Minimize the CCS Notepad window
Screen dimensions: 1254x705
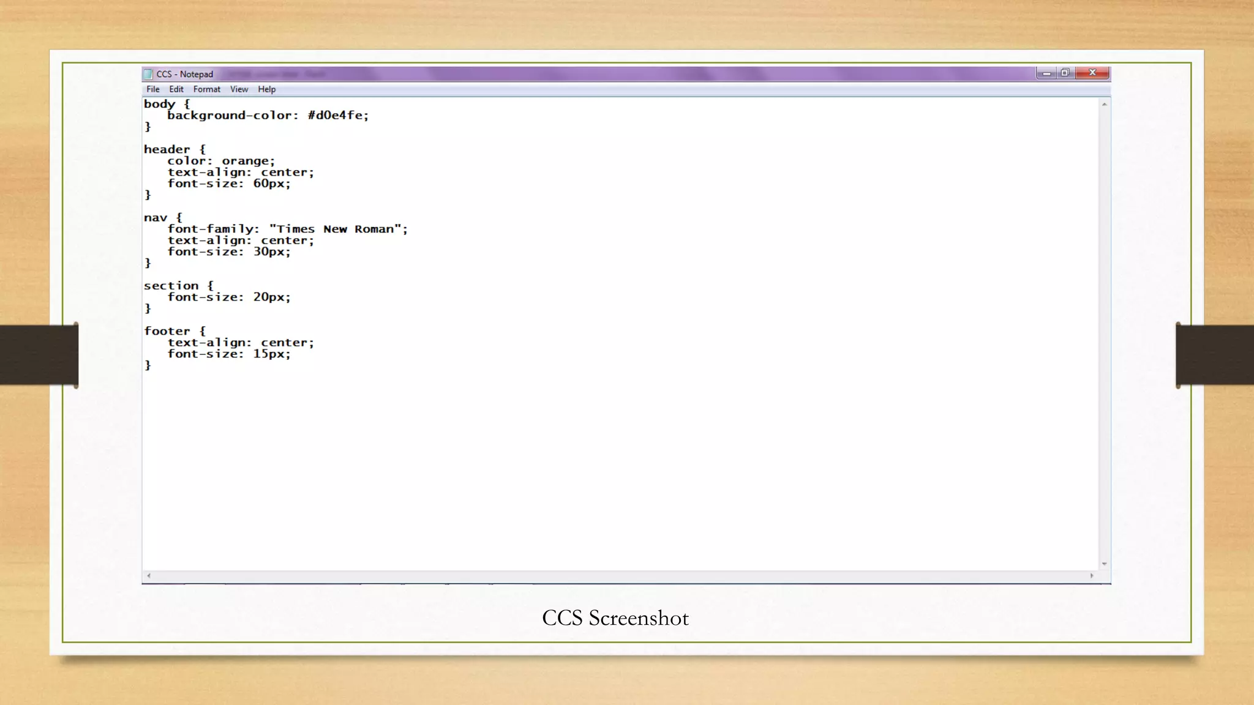pos(1046,73)
